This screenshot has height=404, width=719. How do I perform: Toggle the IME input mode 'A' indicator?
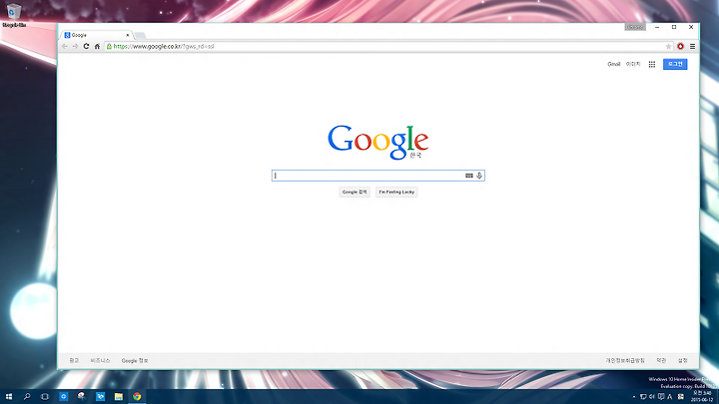point(669,397)
